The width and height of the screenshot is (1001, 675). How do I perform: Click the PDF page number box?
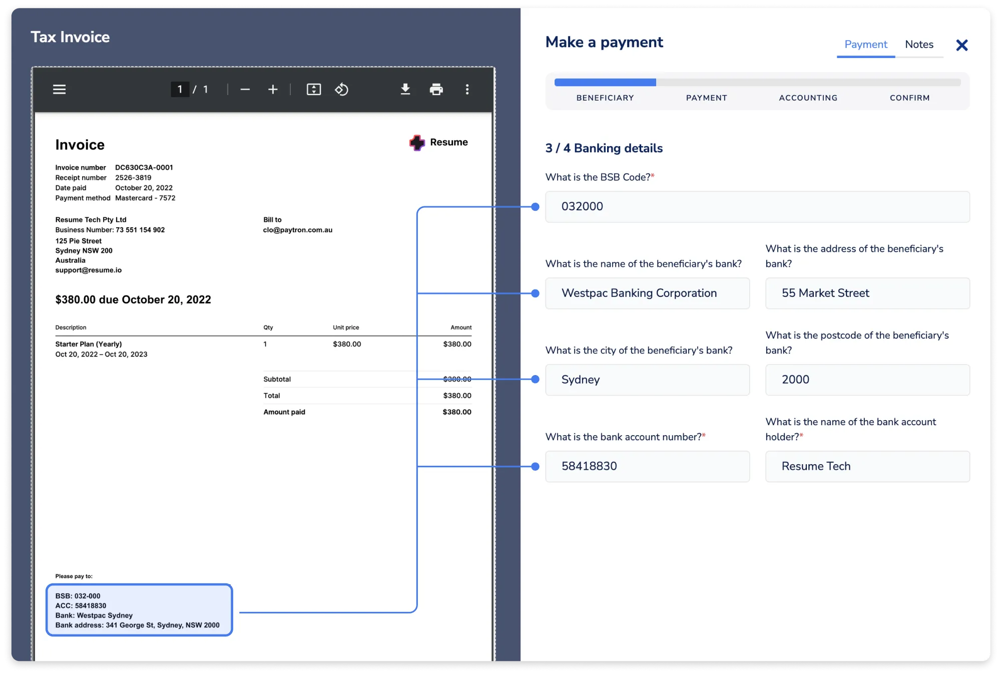coord(180,90)
